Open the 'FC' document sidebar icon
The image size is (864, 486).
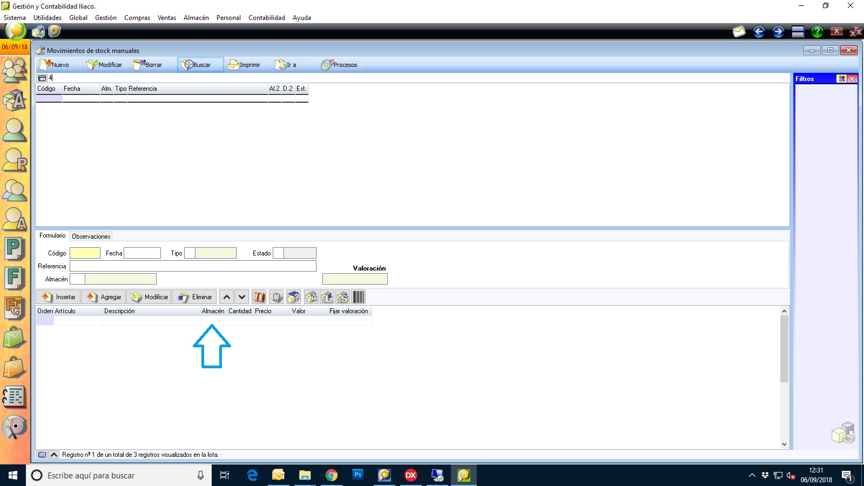coord(15,308)
